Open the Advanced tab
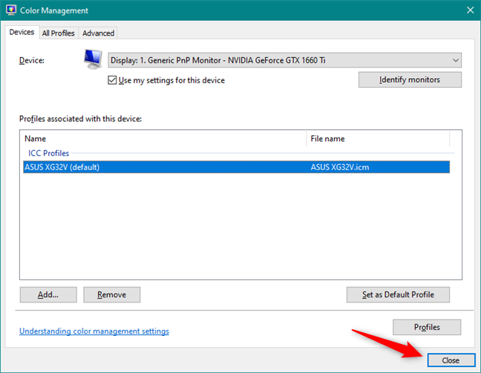The width and height of the screenshot is (481, 373). [98, 33]
